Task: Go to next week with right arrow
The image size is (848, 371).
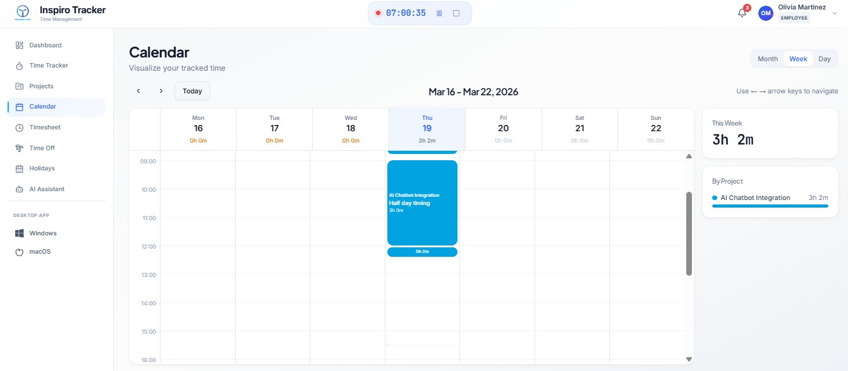Action: click(x=161, y=90)
